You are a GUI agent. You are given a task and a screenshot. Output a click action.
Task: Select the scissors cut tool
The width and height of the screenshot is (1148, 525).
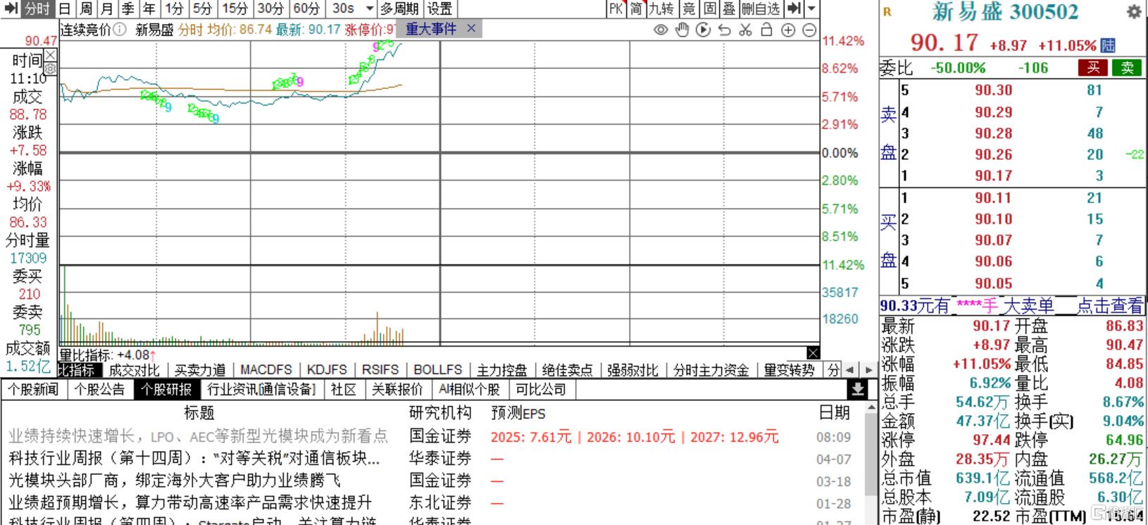click(x=746, y=30)
